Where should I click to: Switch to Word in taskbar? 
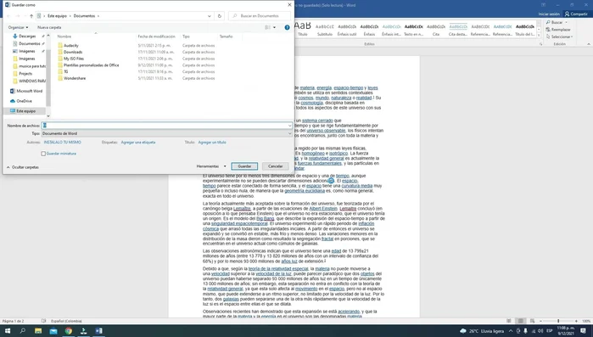coord(98,331)
